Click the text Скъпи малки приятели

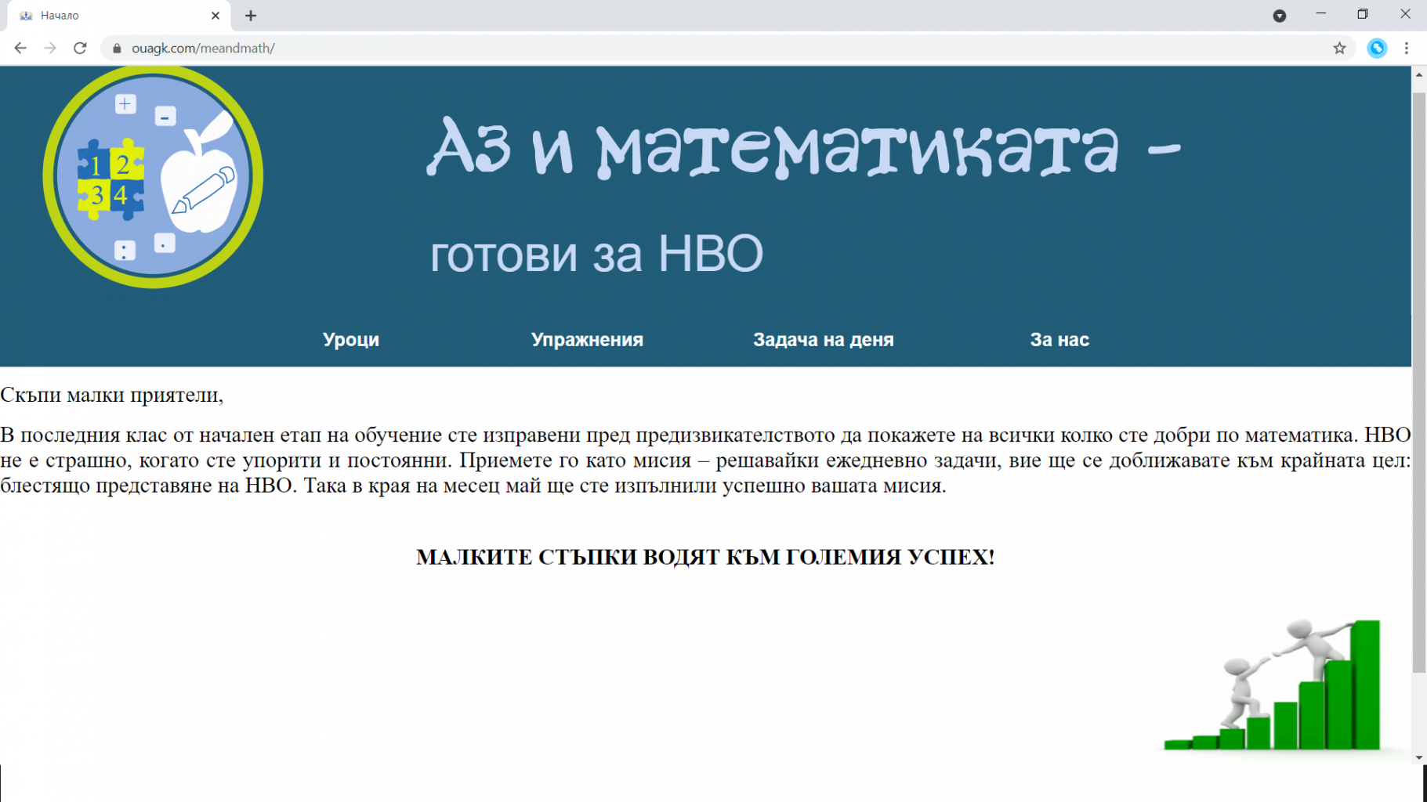tap(111, 395)
